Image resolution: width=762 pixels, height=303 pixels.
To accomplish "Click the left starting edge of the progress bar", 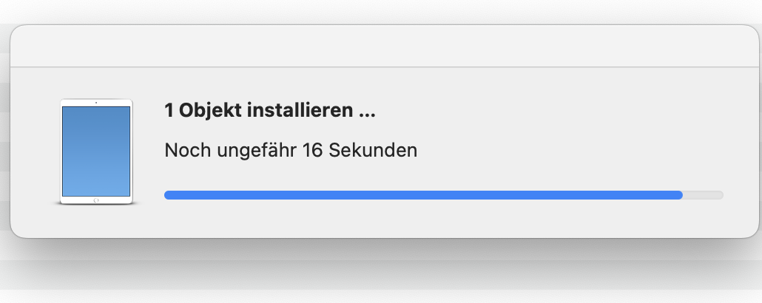I will (167, 195).
